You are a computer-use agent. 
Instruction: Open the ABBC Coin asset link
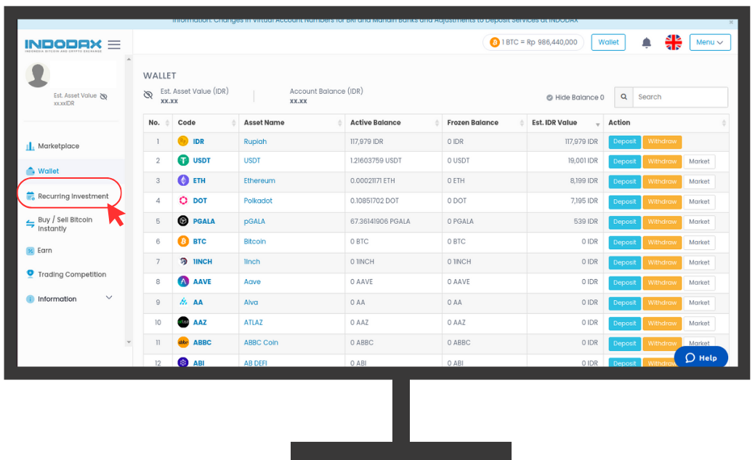pyautogui.click(x=260, y=342)
